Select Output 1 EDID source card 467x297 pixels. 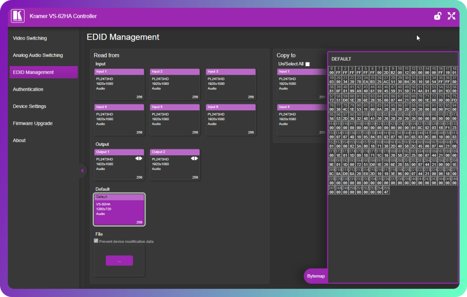coord(119,164)
